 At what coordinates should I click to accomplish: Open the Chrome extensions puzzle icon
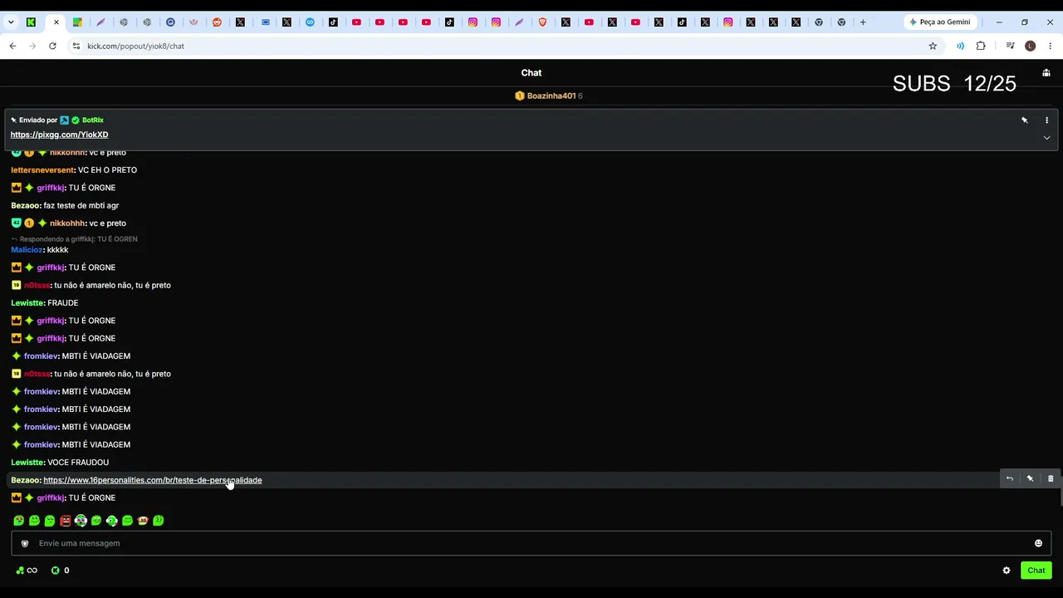click(x=981, y=46)
